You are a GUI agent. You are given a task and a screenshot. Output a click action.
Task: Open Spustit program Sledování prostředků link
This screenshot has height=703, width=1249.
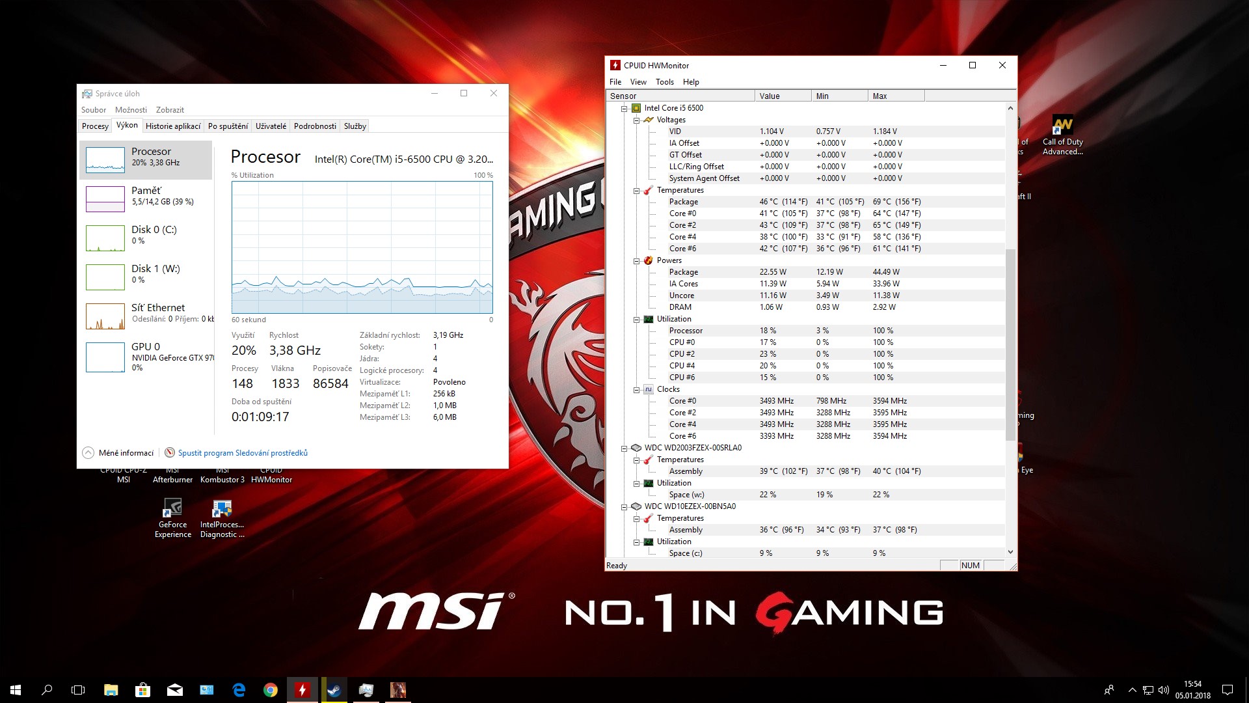coord(242,453)
